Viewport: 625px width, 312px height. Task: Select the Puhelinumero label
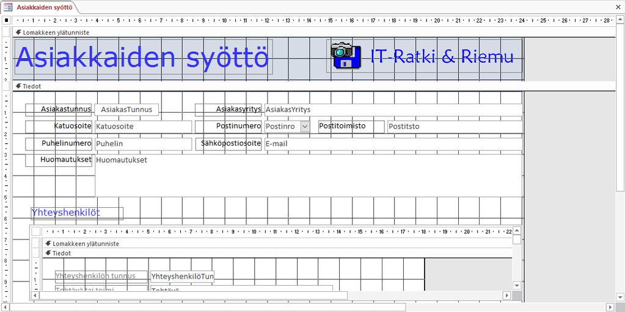pyautogui.click(x=59, y=144)
